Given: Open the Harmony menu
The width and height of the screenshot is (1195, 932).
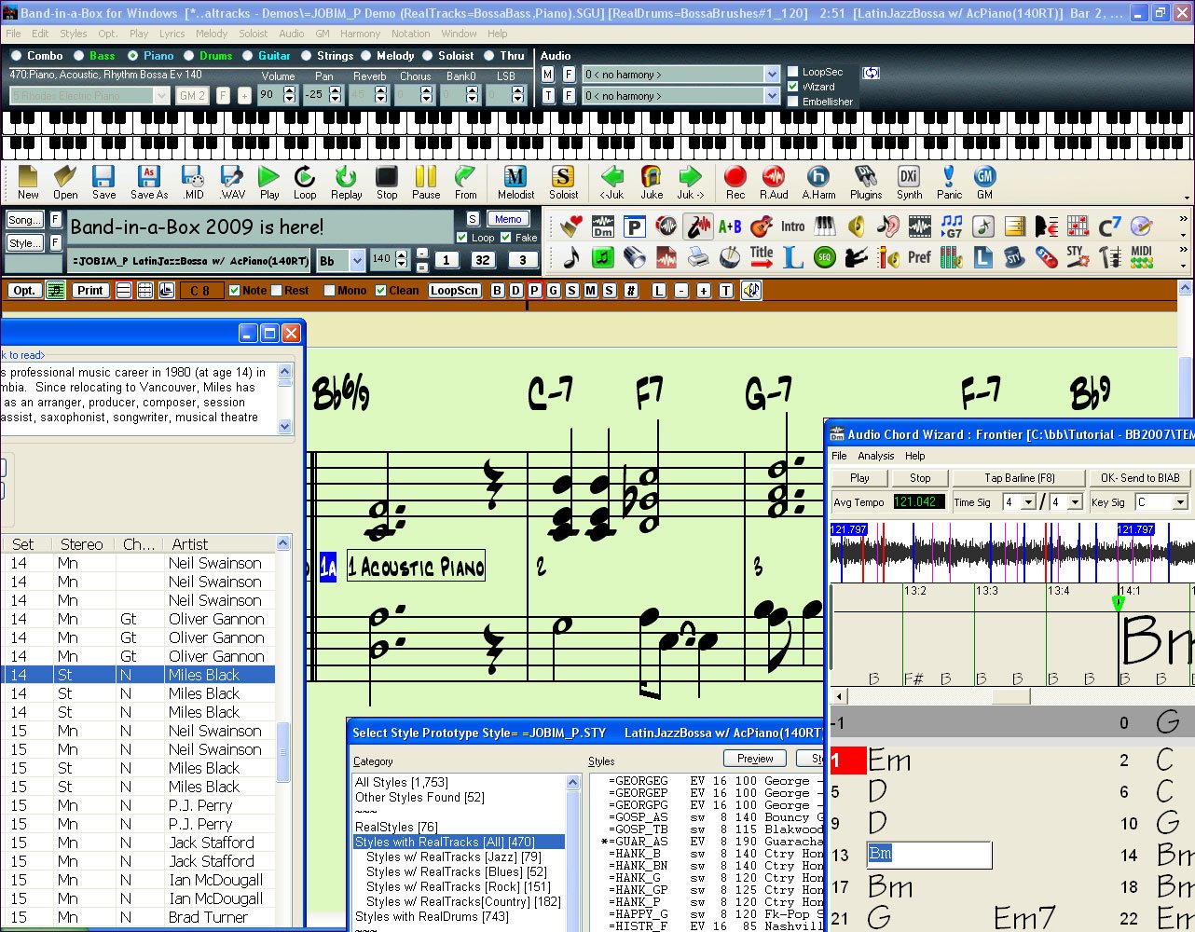Looking at the screenshot, I should coord(360,34).
